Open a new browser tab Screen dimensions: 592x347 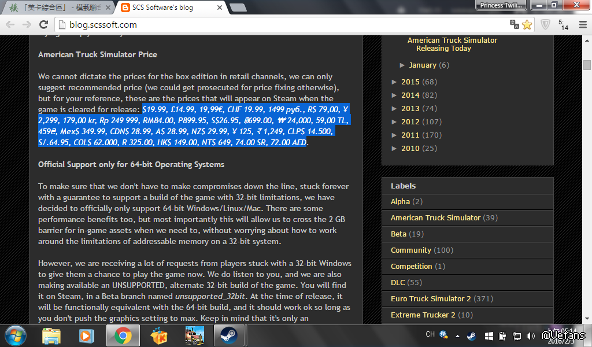(x=238, y=8)
